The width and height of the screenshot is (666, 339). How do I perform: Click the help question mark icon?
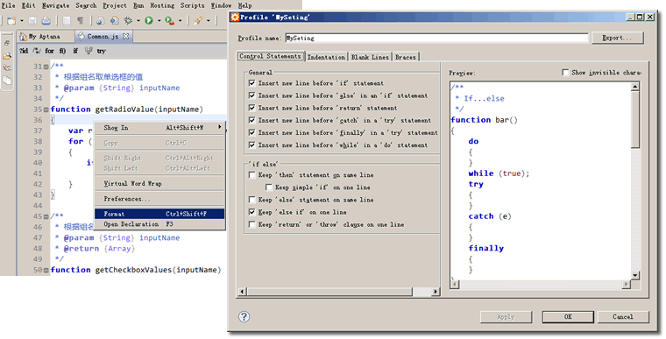pos(244,316)
